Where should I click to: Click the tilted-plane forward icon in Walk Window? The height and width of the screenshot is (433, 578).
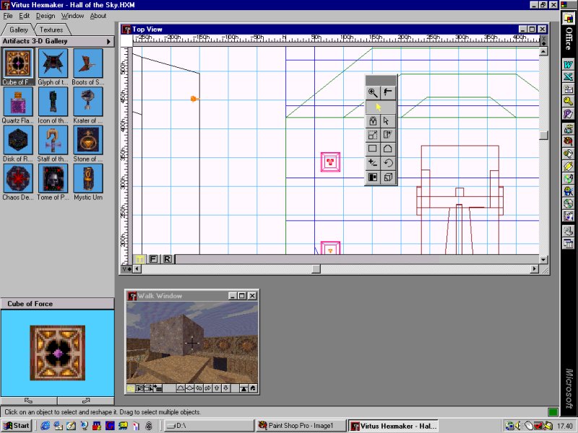coord(181,388)
